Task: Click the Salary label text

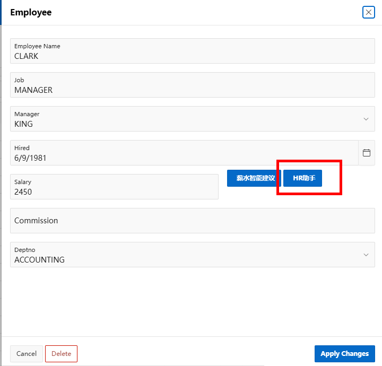Action: (23, 182)
